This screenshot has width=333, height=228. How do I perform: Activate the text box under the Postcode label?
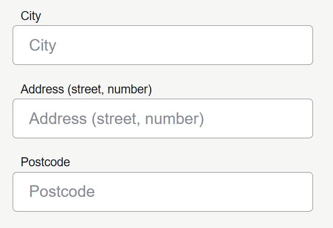(x=162, y=192)
